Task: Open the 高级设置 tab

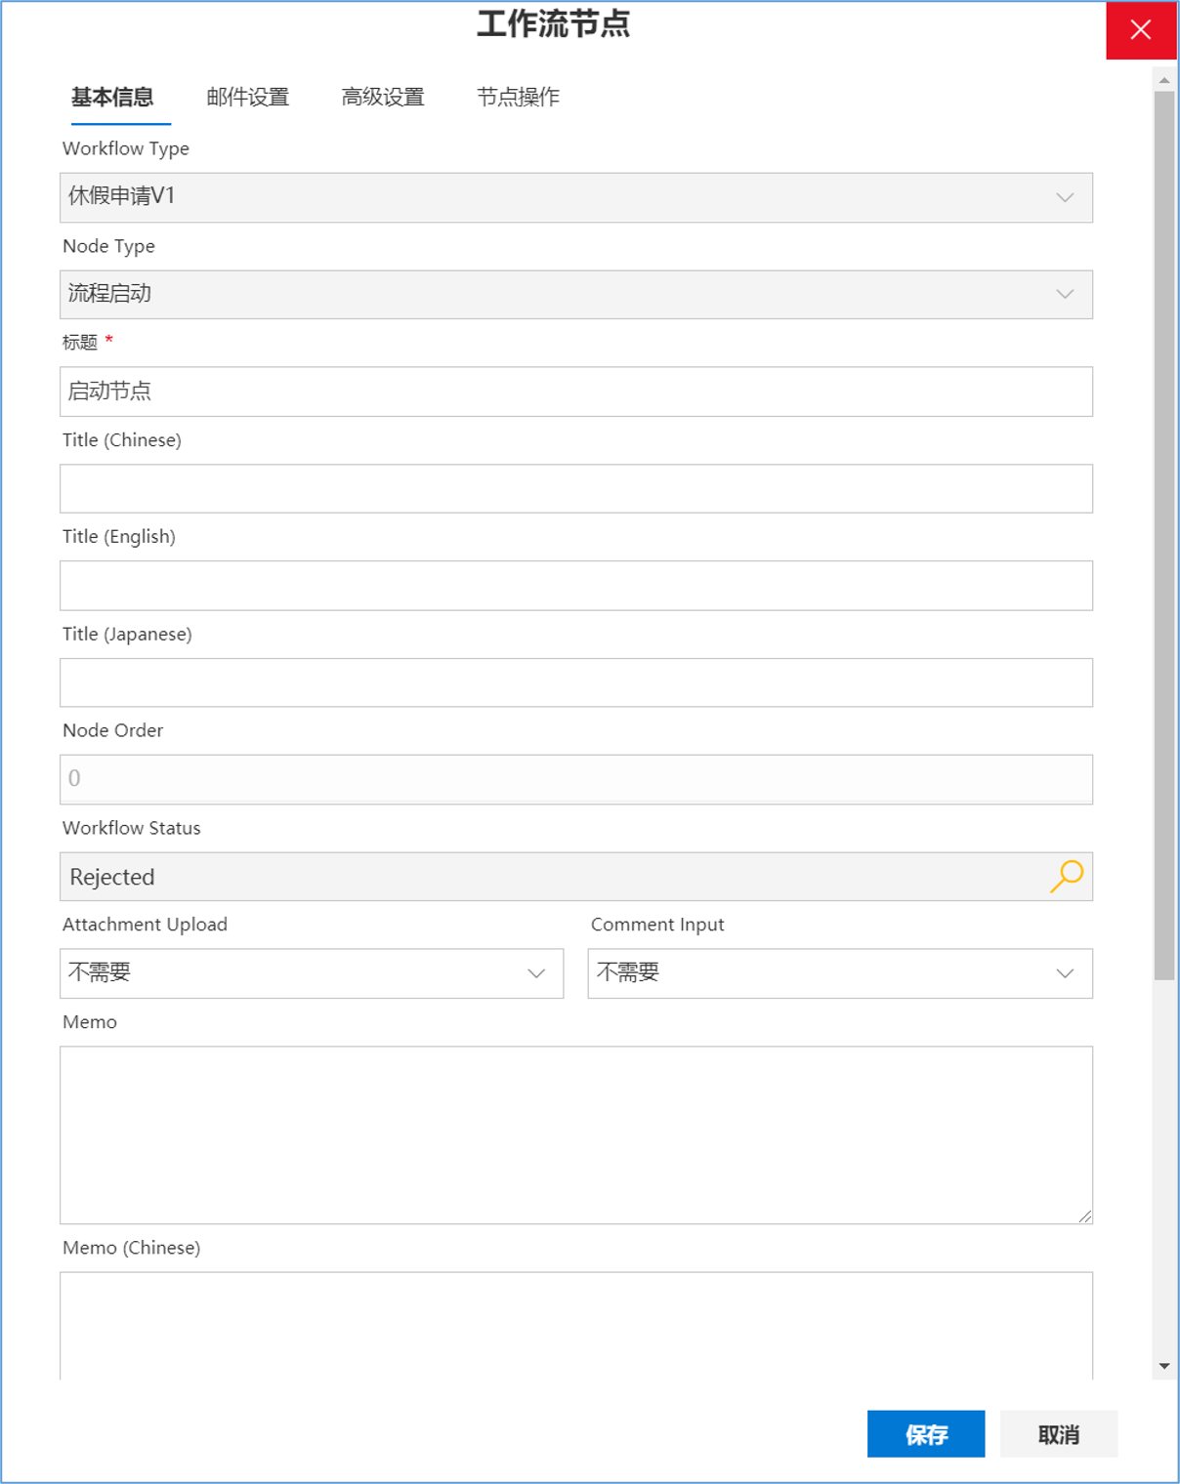Action: tap(383, 97)
